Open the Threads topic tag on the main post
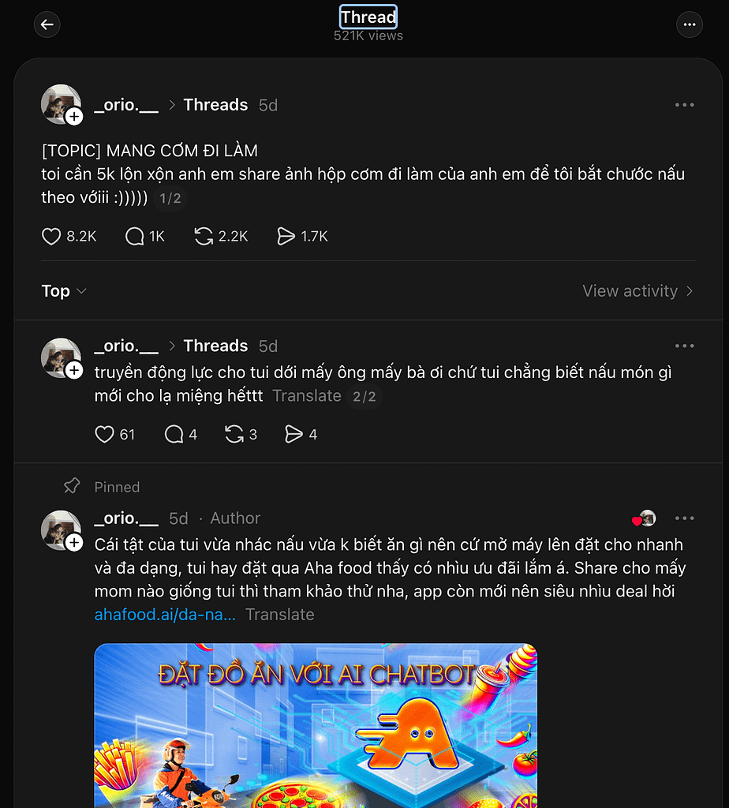The height and width of the screenshot is (808, 729). (x=215, y=105)
